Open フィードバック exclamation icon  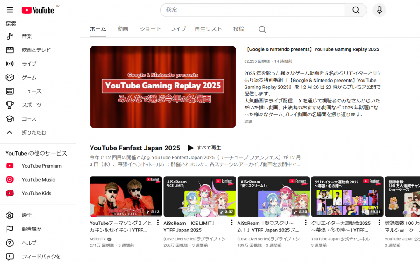point(10,257)
